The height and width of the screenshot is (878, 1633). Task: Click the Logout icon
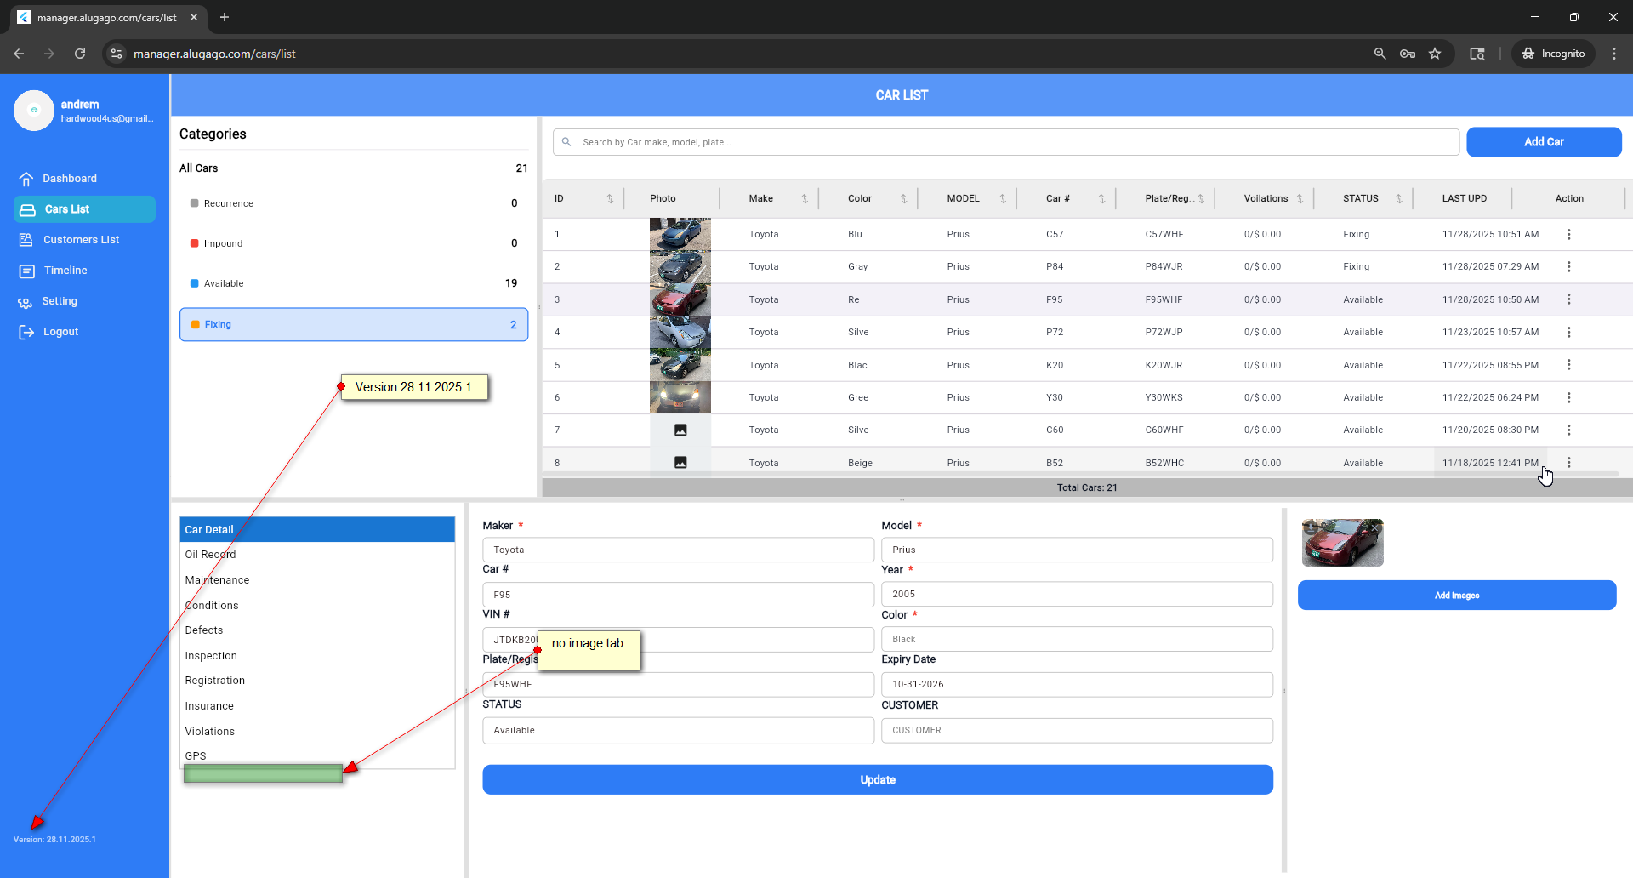pyautogui.click(x=26, y=333)
